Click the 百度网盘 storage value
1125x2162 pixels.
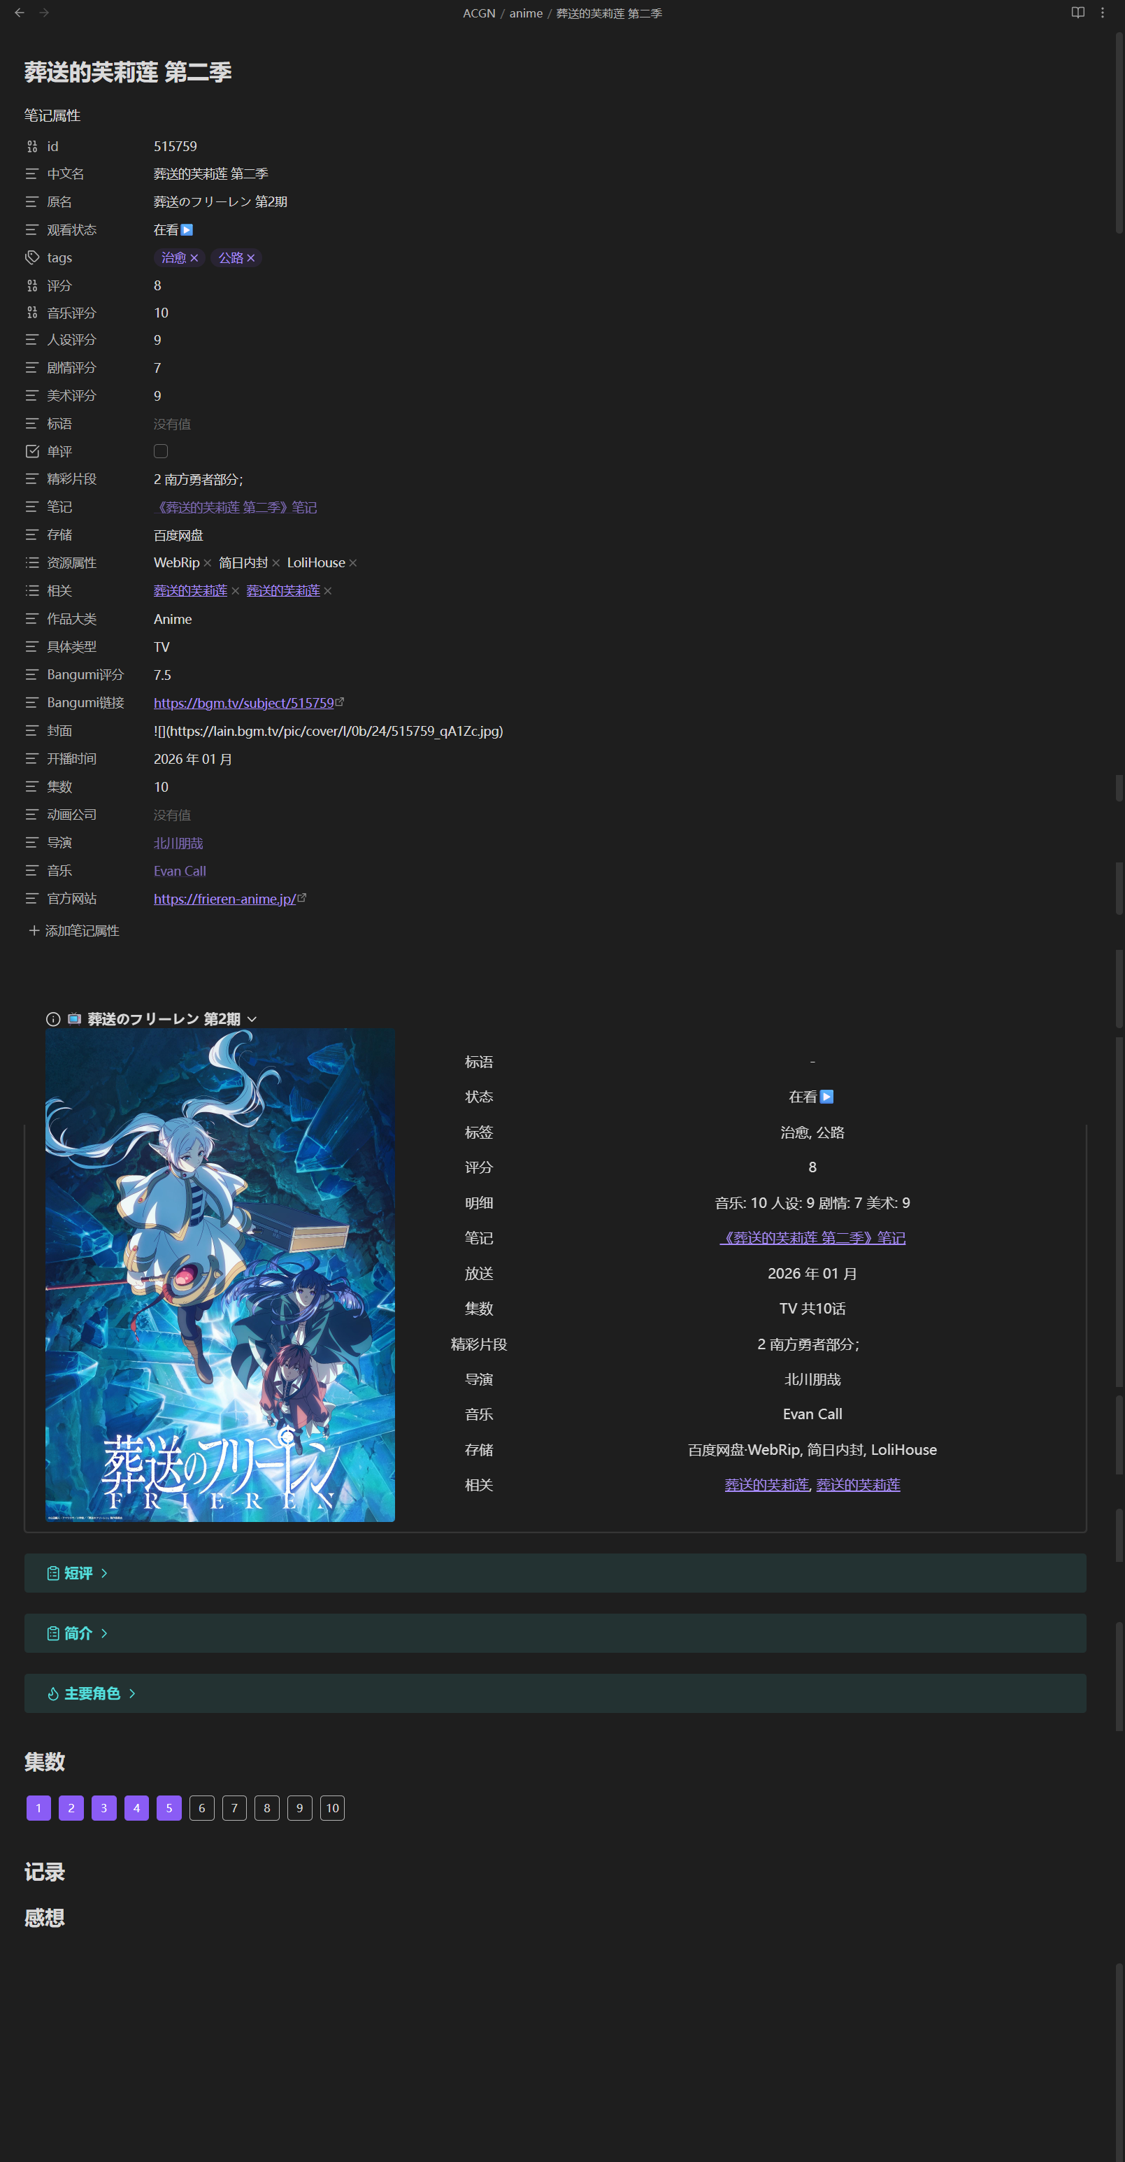pos(178,536)
